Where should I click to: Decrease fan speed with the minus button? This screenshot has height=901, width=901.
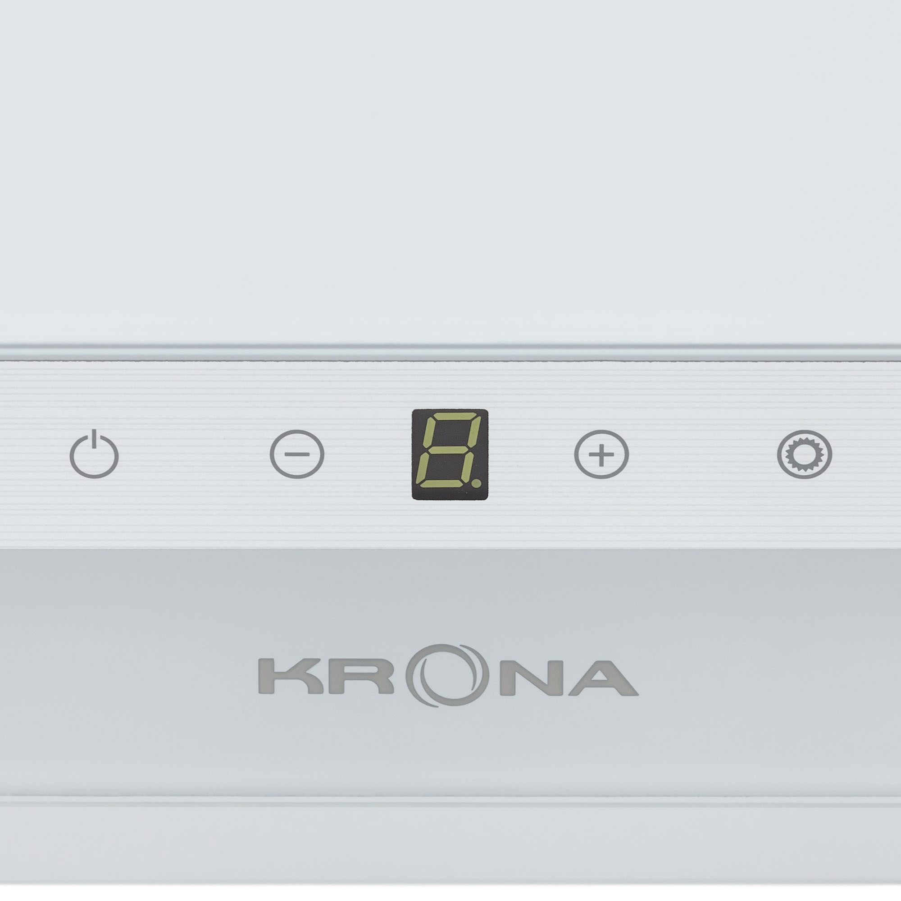(x=296, y=454)
